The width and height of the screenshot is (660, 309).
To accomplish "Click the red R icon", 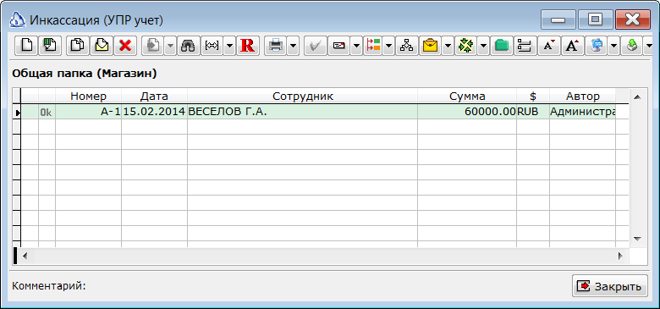I will tap(247, 46).
